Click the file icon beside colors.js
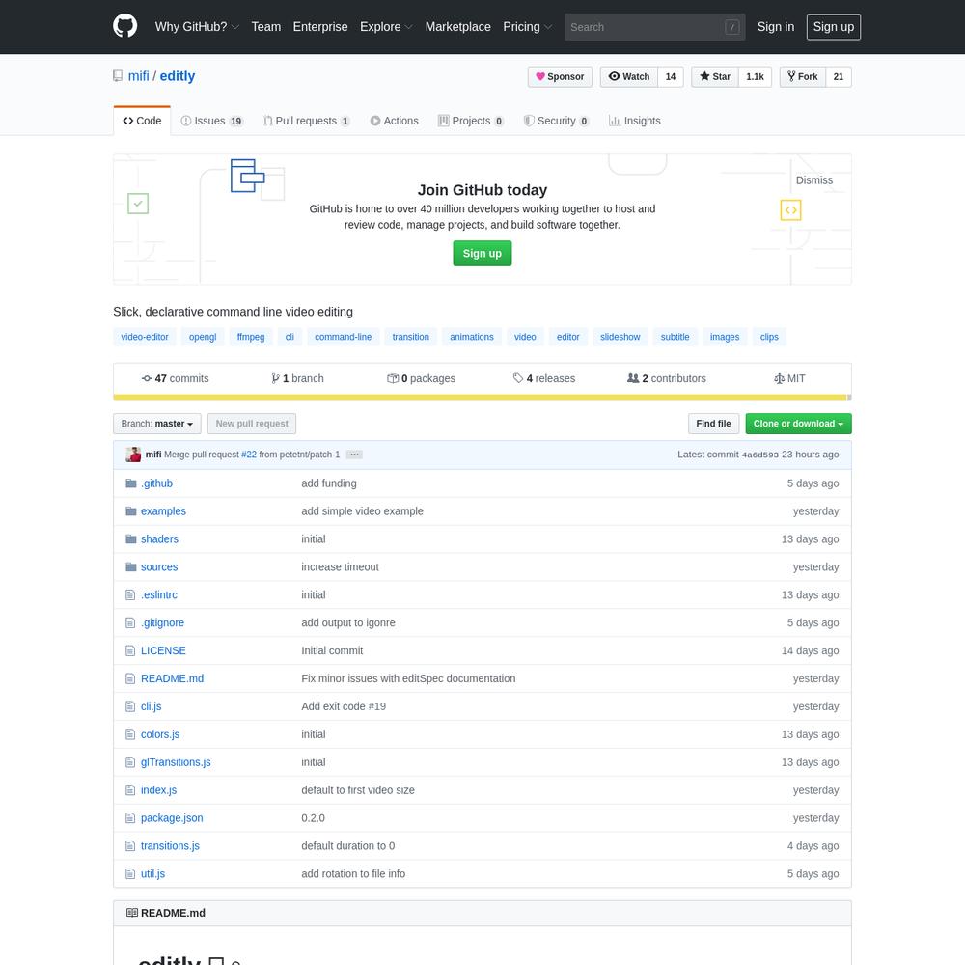965x965 pixels. click(130, 734)
